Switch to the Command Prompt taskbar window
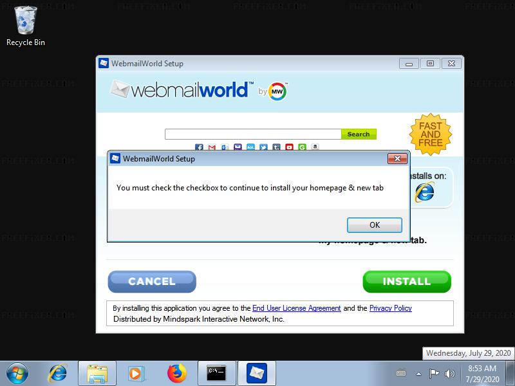 click(x=216, y=374)
